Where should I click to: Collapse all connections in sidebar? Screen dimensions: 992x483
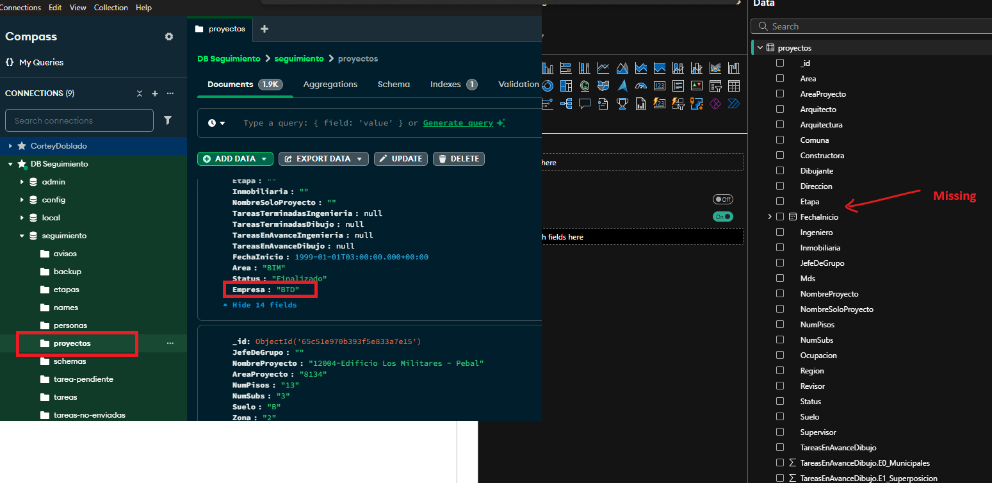tap(140, 94)
